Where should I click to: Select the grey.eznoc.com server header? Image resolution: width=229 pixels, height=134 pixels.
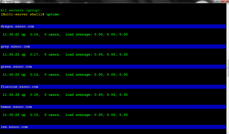coord(113,46)
